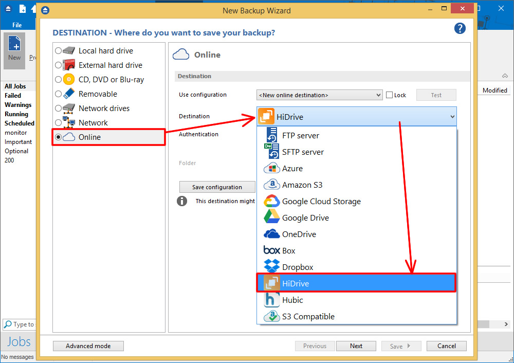Image resolution: width=514 pixels, height=363 pixels.
Task: Select the Local hard drive radio button
Action: click(x=58, y=51)
